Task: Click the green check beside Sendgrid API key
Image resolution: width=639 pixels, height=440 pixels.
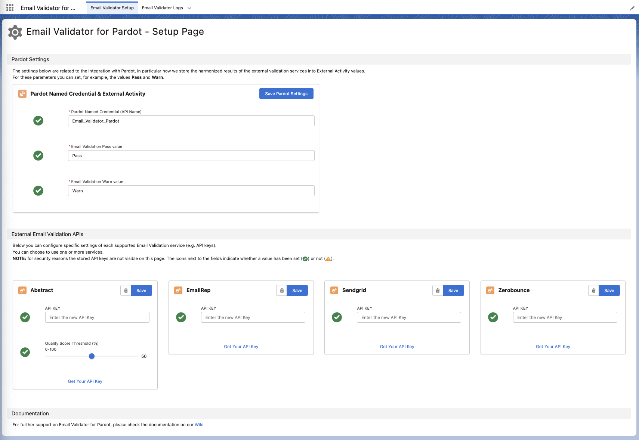Action: (337, 317)
